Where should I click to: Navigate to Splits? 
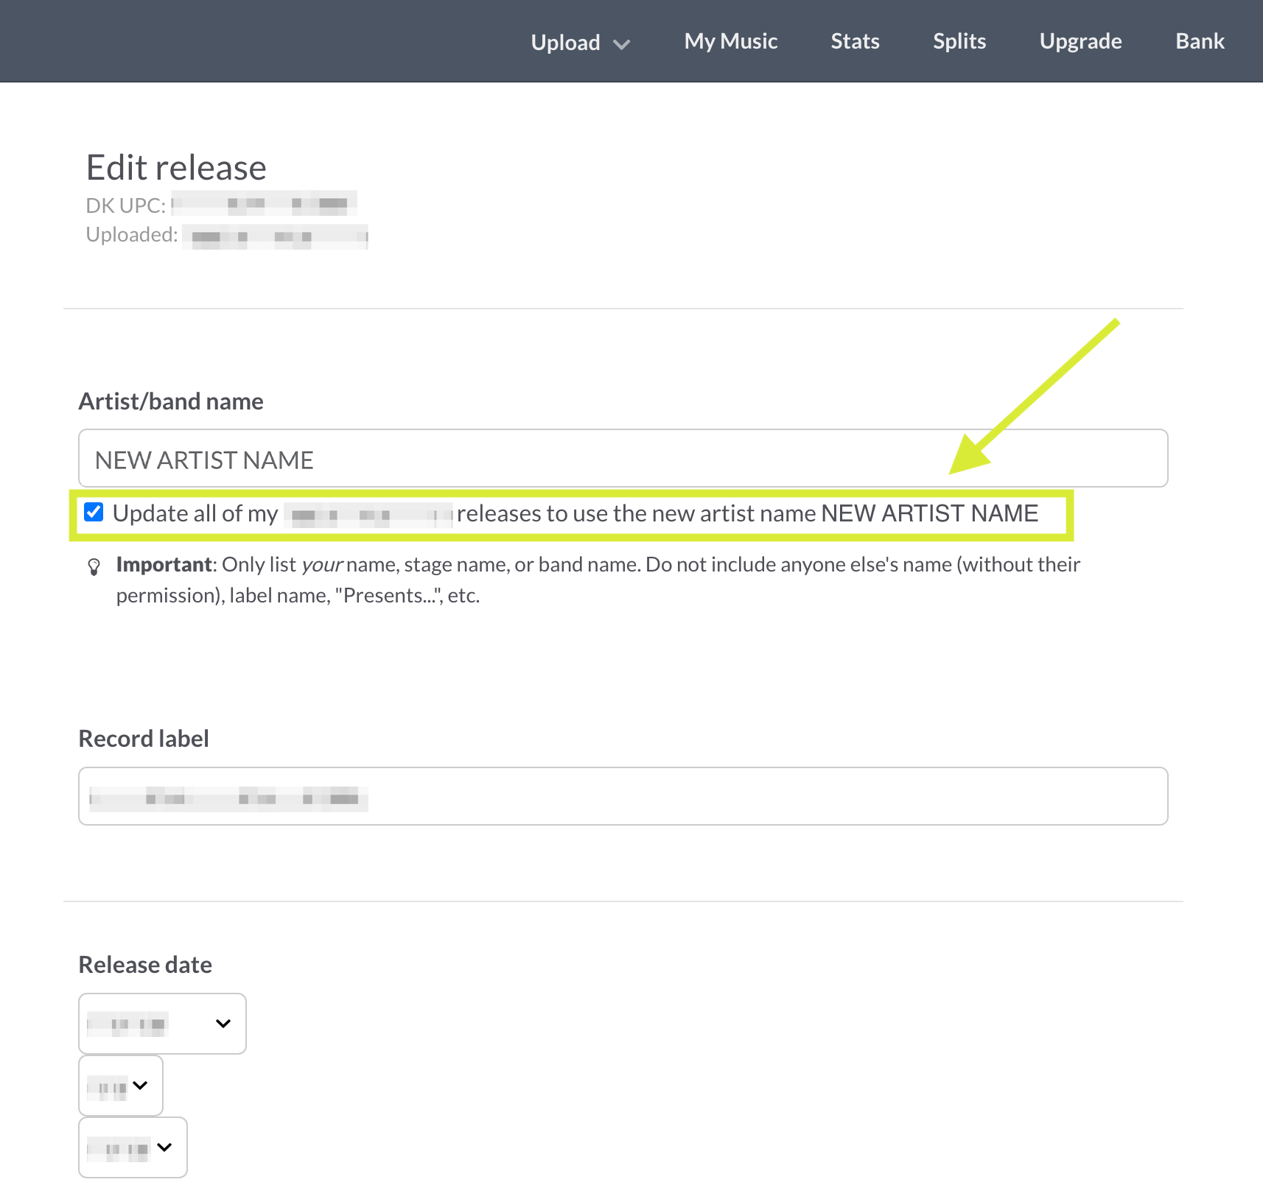(x=959, y=41)
